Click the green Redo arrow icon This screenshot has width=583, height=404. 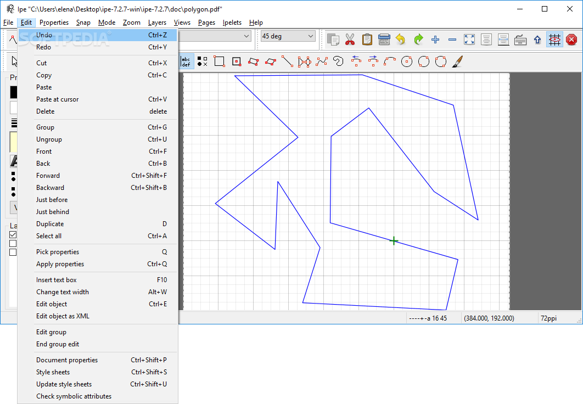click(418, 40)
